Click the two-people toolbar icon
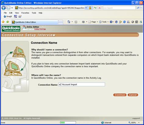 tap(128, 22)
